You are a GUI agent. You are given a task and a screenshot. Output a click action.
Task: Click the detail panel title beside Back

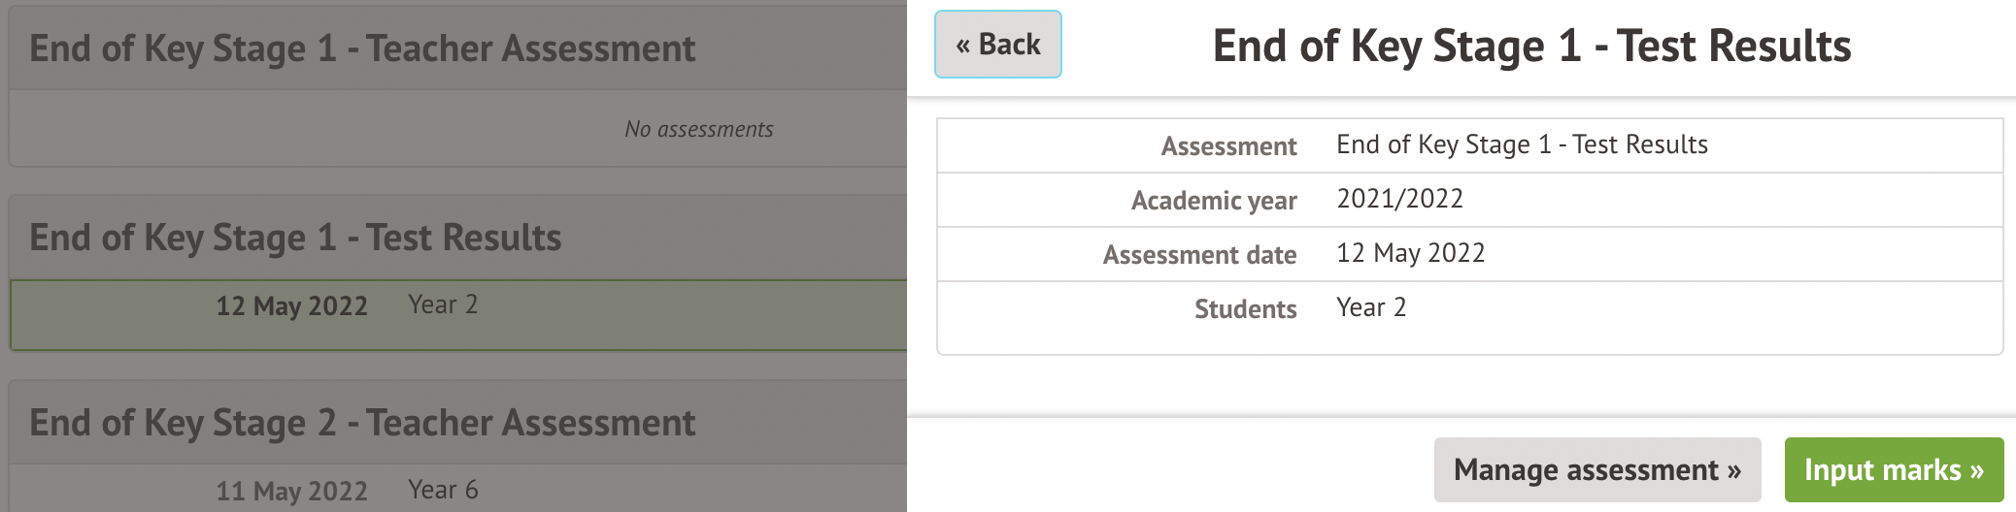coord(1531,47)
